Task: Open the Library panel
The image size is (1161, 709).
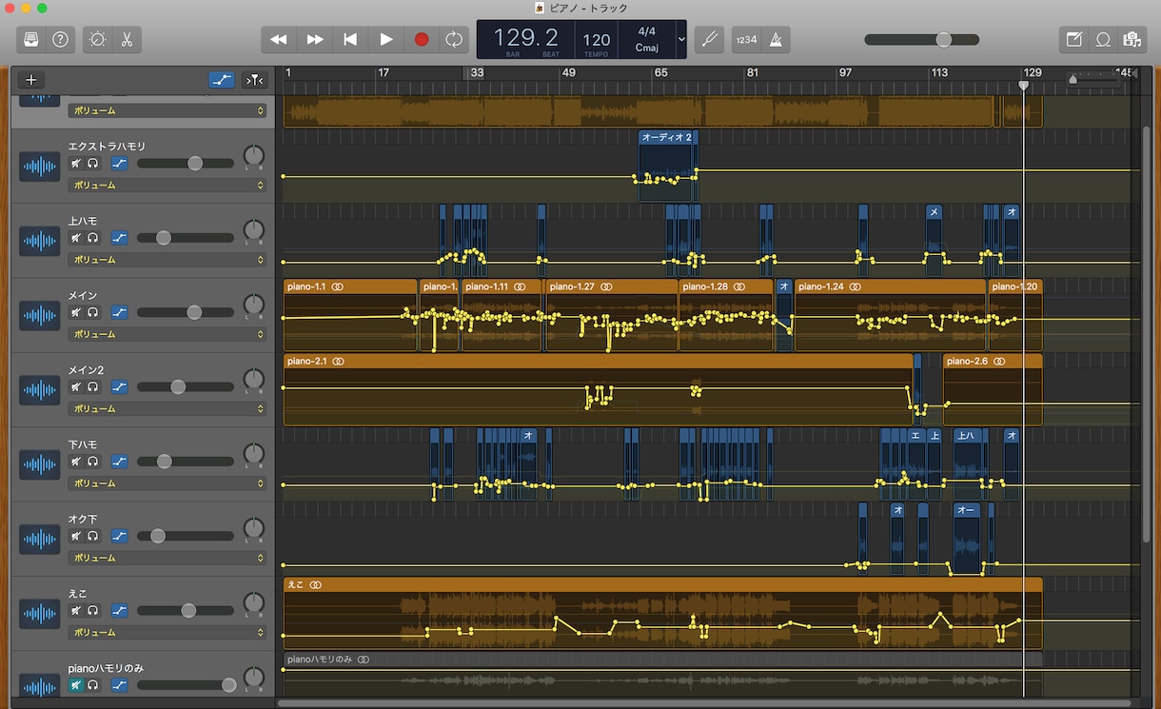Action: (x=31, y=39)
